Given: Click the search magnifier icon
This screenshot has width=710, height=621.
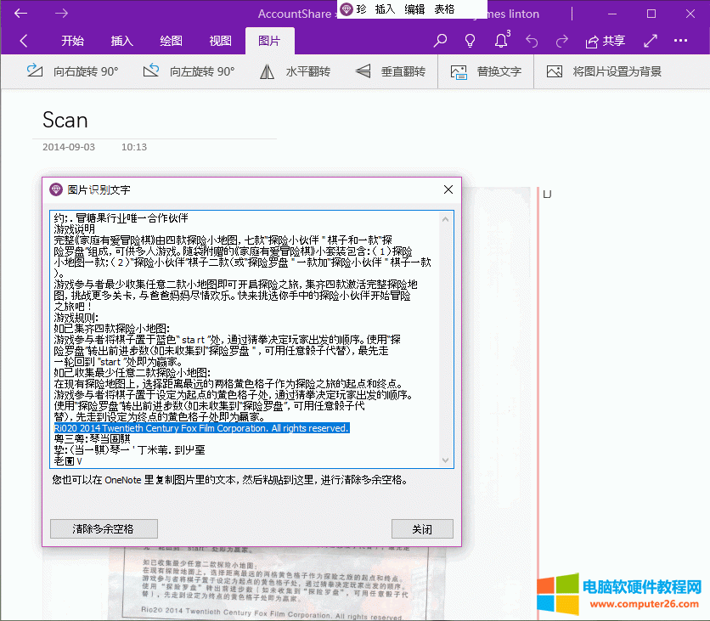Looking at the screenshot, I should click(x=440, y=41).
